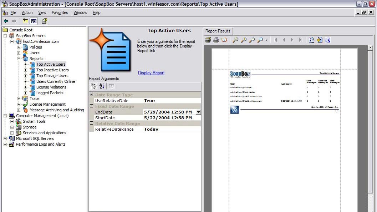Screen dimensions: 377x212
Task: Click the Zoom Out magnifier icon
Action: tap(252, 40)
